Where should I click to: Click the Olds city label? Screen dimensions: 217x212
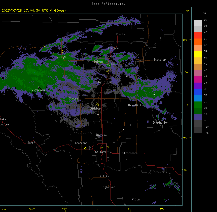tap(98, 99)
